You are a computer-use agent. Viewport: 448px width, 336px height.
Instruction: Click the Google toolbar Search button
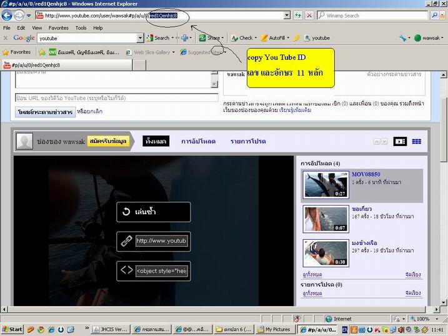158,38
